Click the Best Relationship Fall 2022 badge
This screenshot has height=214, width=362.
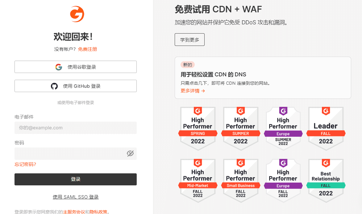[x=326, y=180]
